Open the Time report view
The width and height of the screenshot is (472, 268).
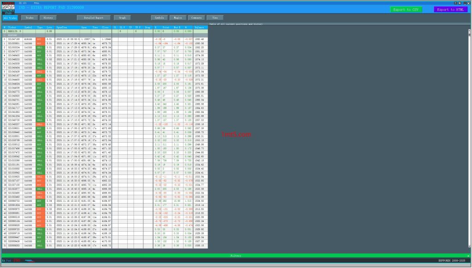click(213, 17)
